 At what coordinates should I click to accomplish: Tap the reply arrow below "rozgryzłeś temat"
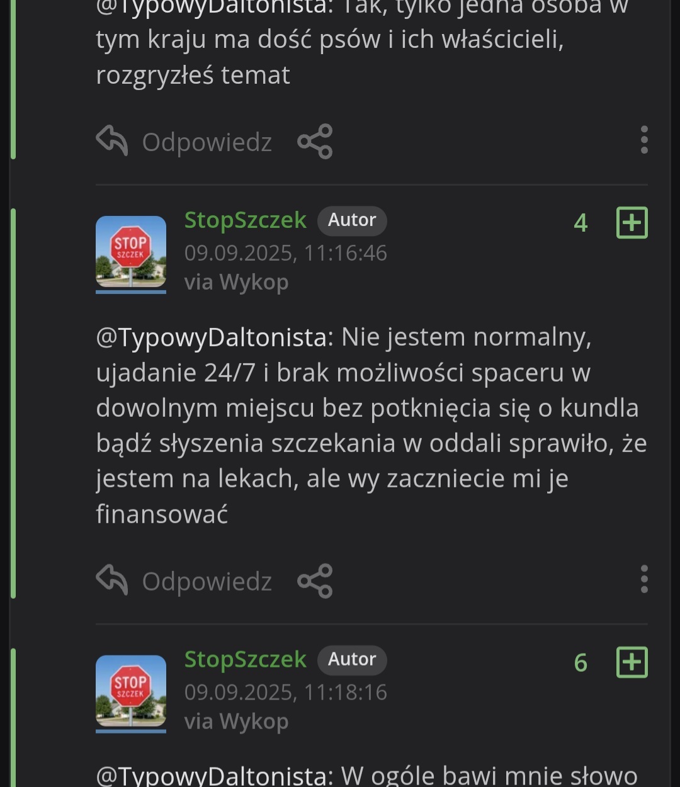coord(112,140)
